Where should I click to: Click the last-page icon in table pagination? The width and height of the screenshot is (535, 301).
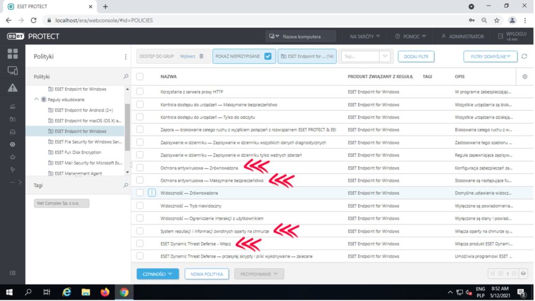tap(514, 274)
